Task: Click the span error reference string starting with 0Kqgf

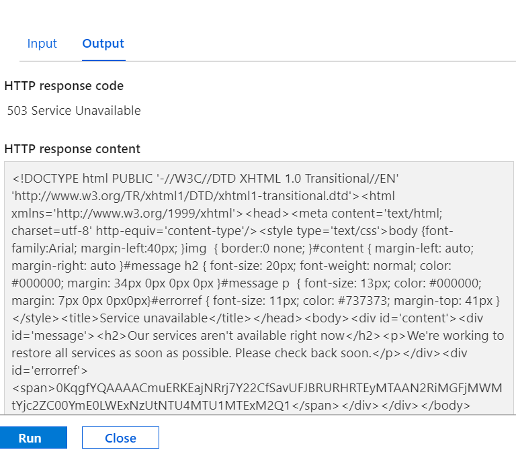Action: tap(257, 397)
